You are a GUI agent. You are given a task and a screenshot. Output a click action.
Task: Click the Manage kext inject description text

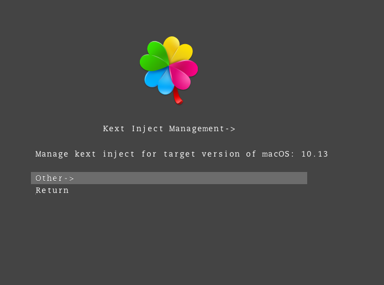pyautogui.click(x=181, y=154)
